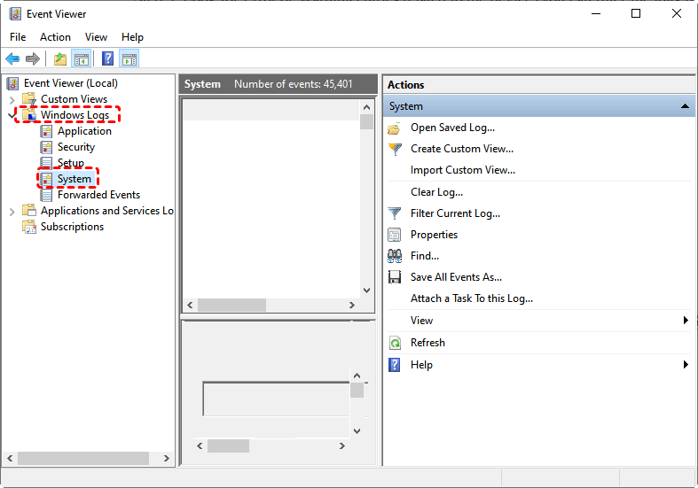
Task: Click Attach a Task To this Log...
Action: click(x=471, y=299)
